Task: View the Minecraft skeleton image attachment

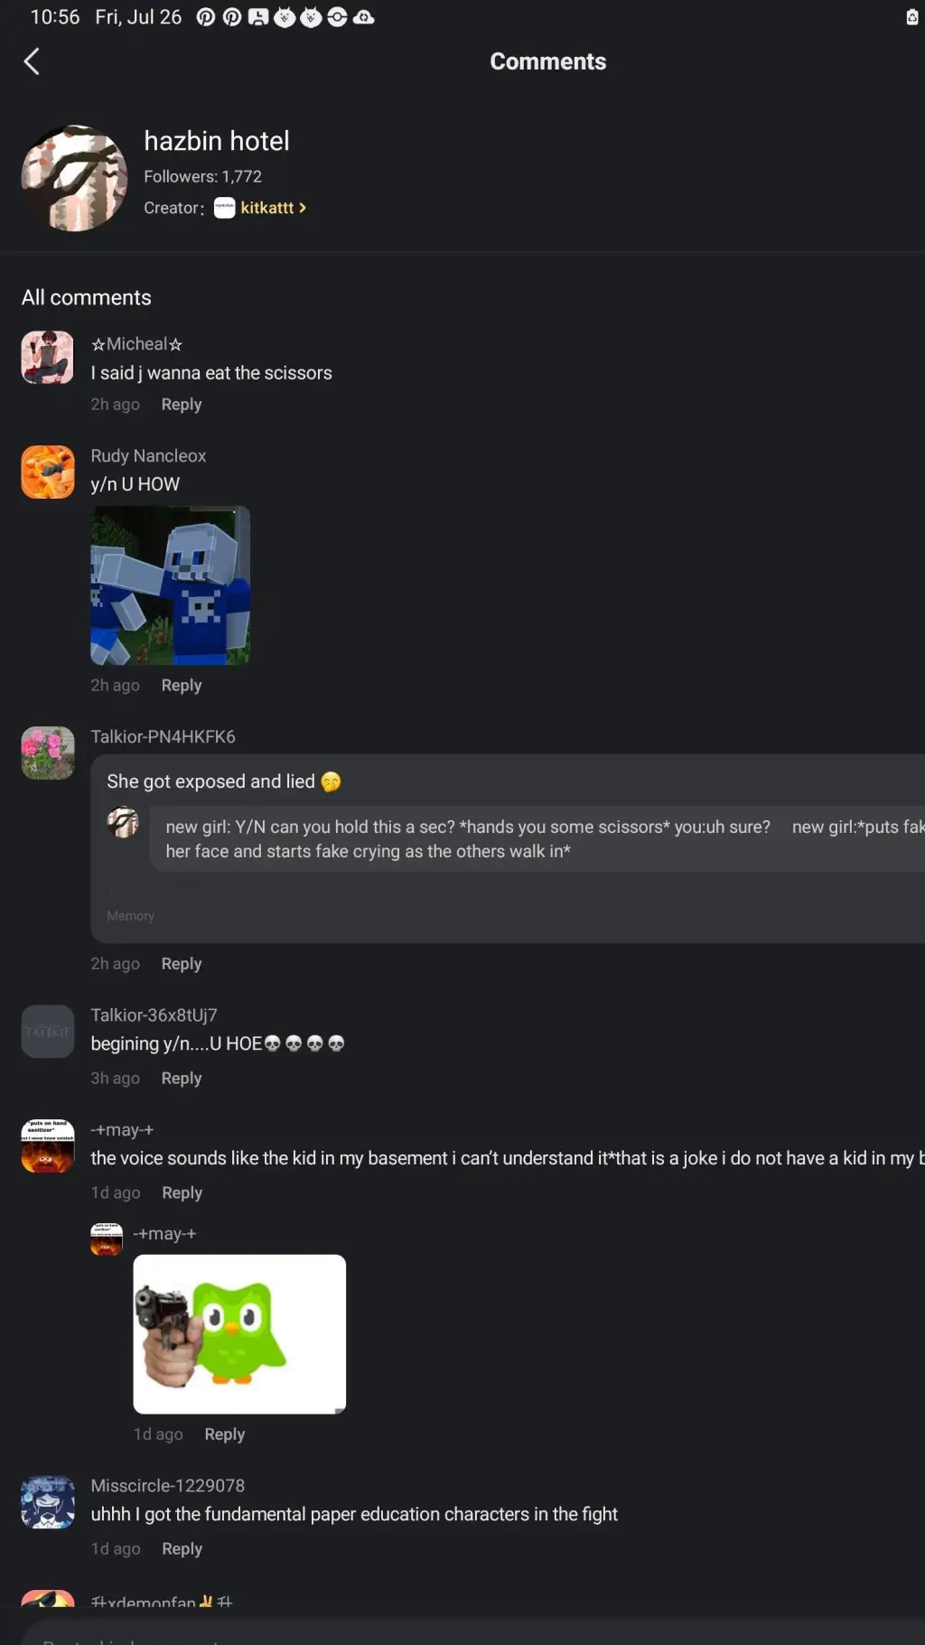Action: coord(170,585)
